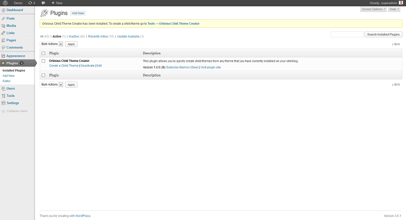Show the Inactive plugins filter
This screenshot has width=406, height=220.
click(x=74, y=36)
